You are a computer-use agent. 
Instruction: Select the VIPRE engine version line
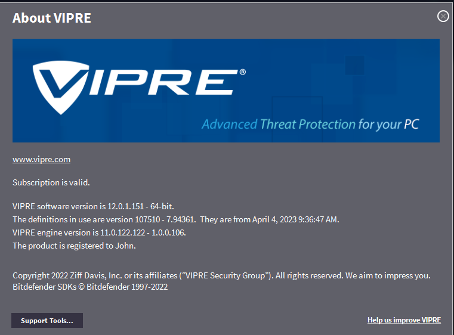coord(99,232)
